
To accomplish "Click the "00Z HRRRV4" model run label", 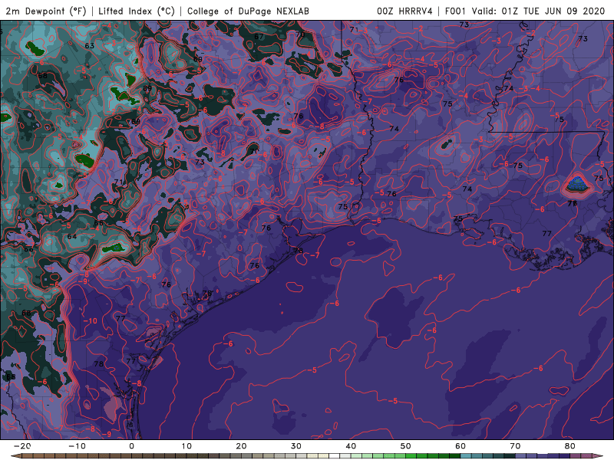I will [404, 11].
